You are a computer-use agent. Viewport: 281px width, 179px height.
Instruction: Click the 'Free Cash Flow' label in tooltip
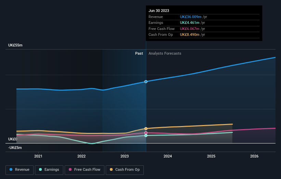pyautogui.click(x=162, y=29)
